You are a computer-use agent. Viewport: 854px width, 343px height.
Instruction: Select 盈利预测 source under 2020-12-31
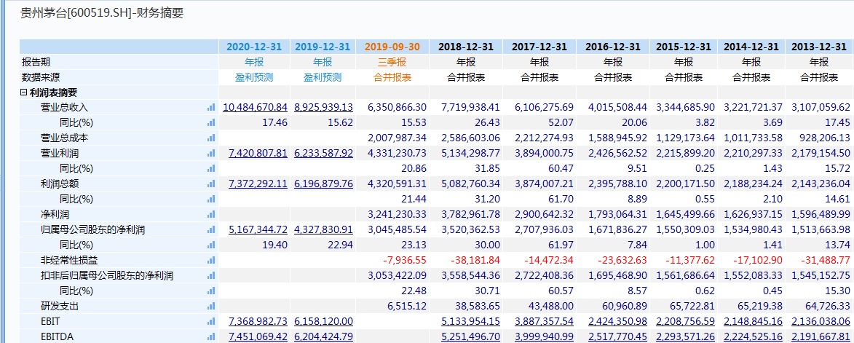(254, 77)
